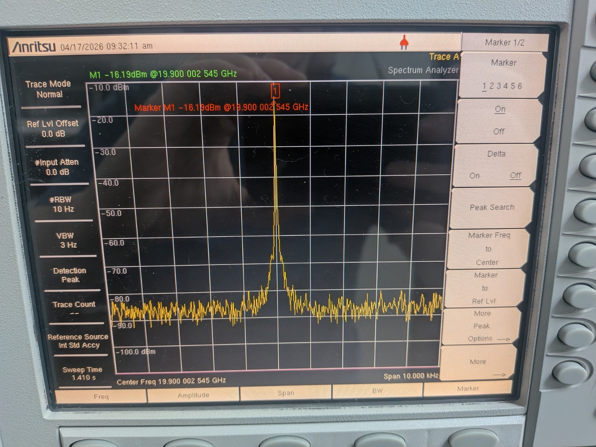Click the Reference Source Int Std Accy setting

coord(78,341)
